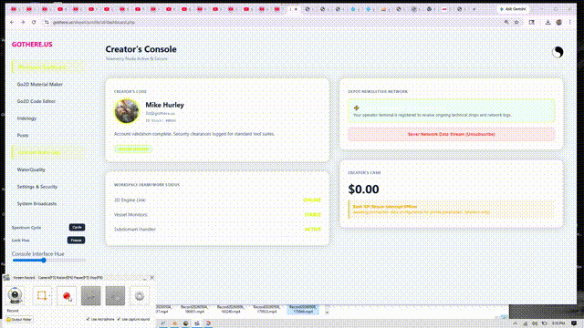Open Go2D Code Editor
This screenshot has height=328, width=584.
[36, 101]
